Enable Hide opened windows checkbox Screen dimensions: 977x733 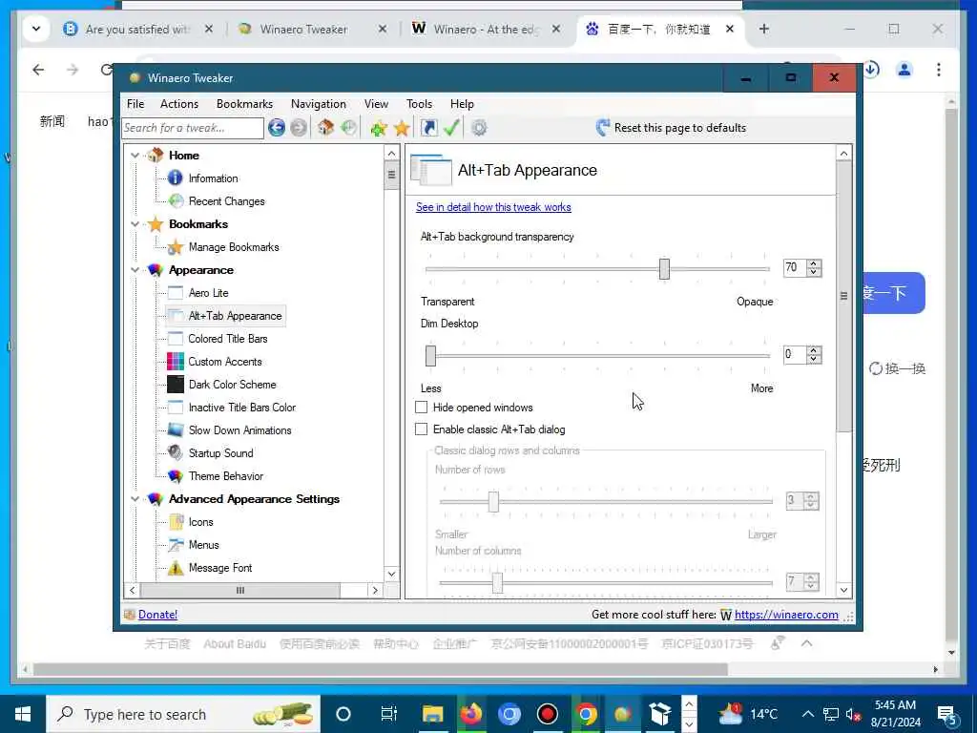tap(421, 407)
